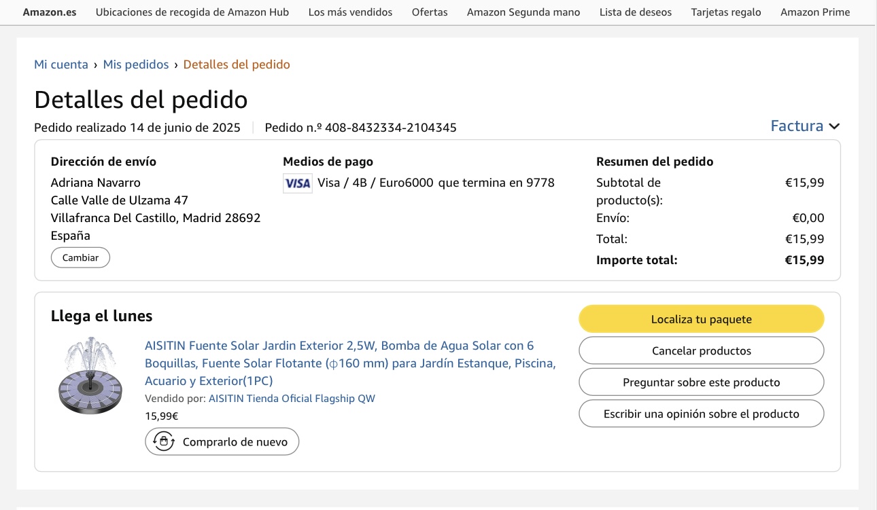Image resolution: width=877 pixels, height=510 pixels.
Task: Open Amazon.es home in navigation bar
Action: click(50, 12)
